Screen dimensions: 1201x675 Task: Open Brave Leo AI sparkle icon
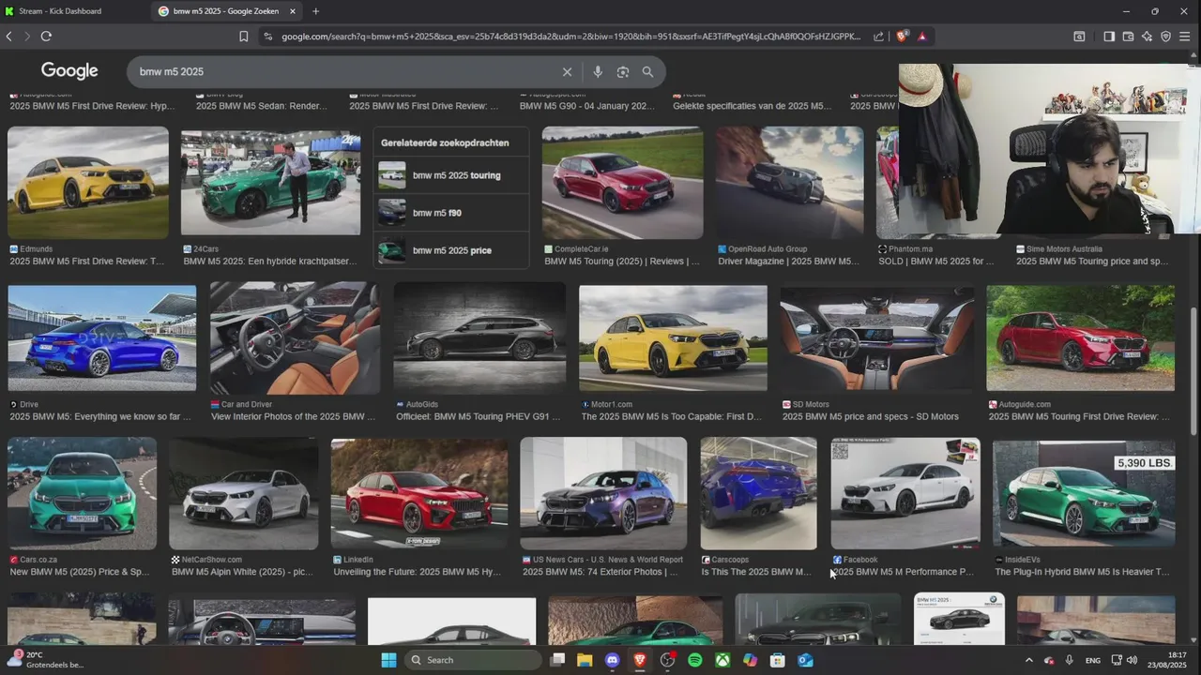(1147, 37)
